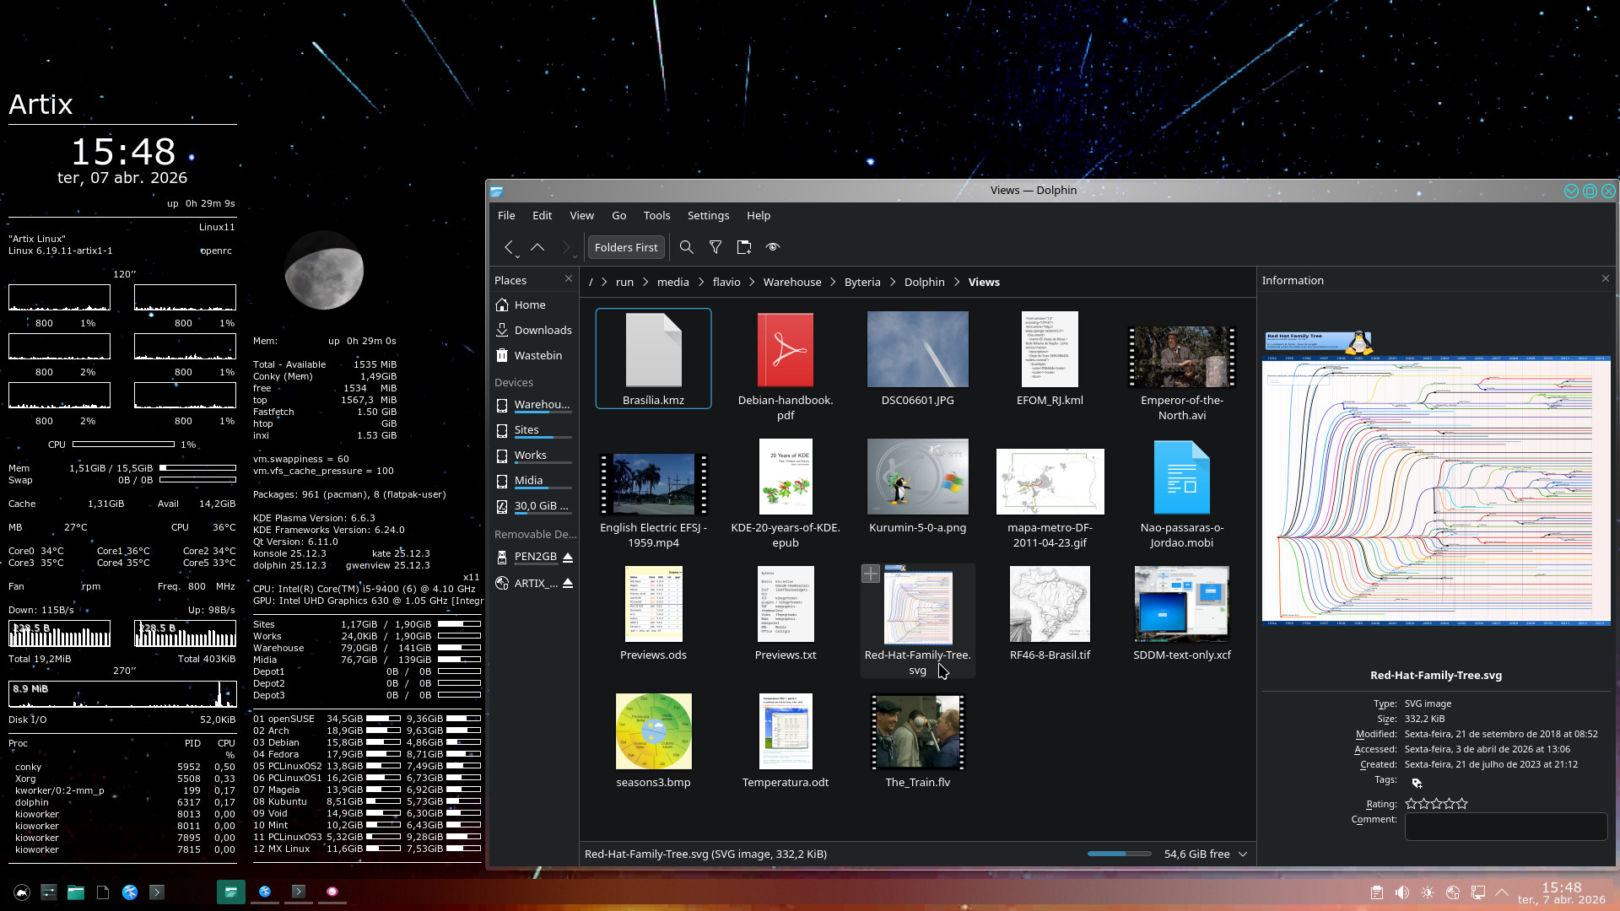Add a tag using the Tags icon
This screenshot has height=911, width=1620.
point(1417,783)
